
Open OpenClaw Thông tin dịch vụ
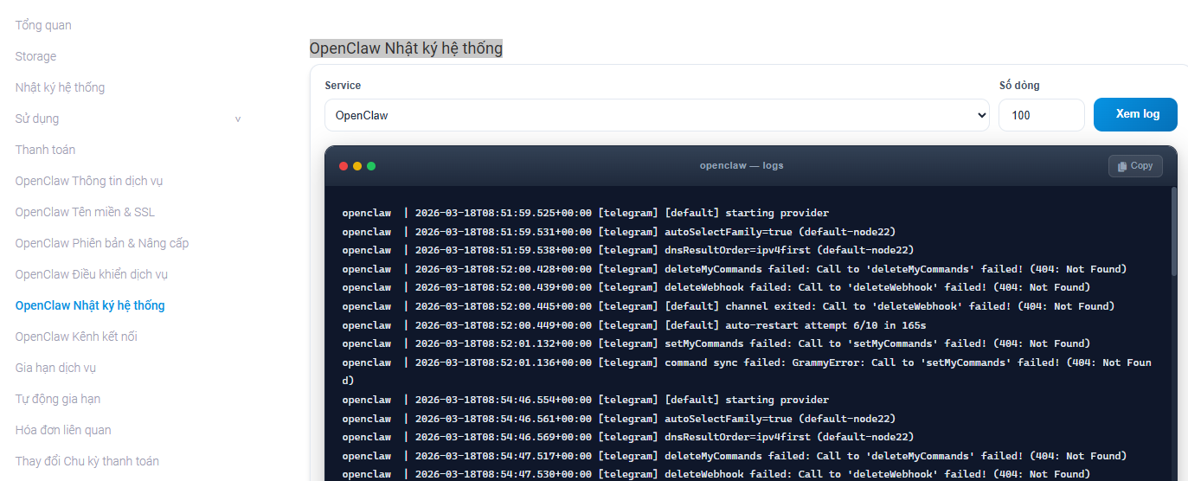[88, 181]
